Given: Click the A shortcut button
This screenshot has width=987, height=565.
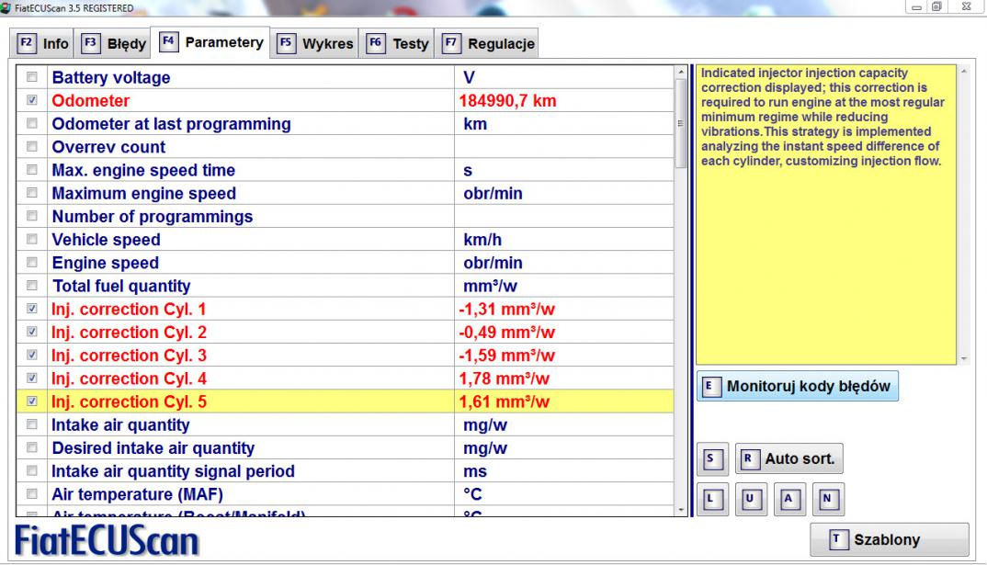Looking at the screenshot, I should pyautogui.click(x=788, y=499).
